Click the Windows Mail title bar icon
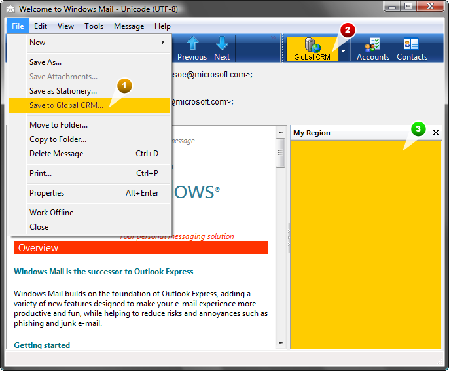 coord(10,9)
